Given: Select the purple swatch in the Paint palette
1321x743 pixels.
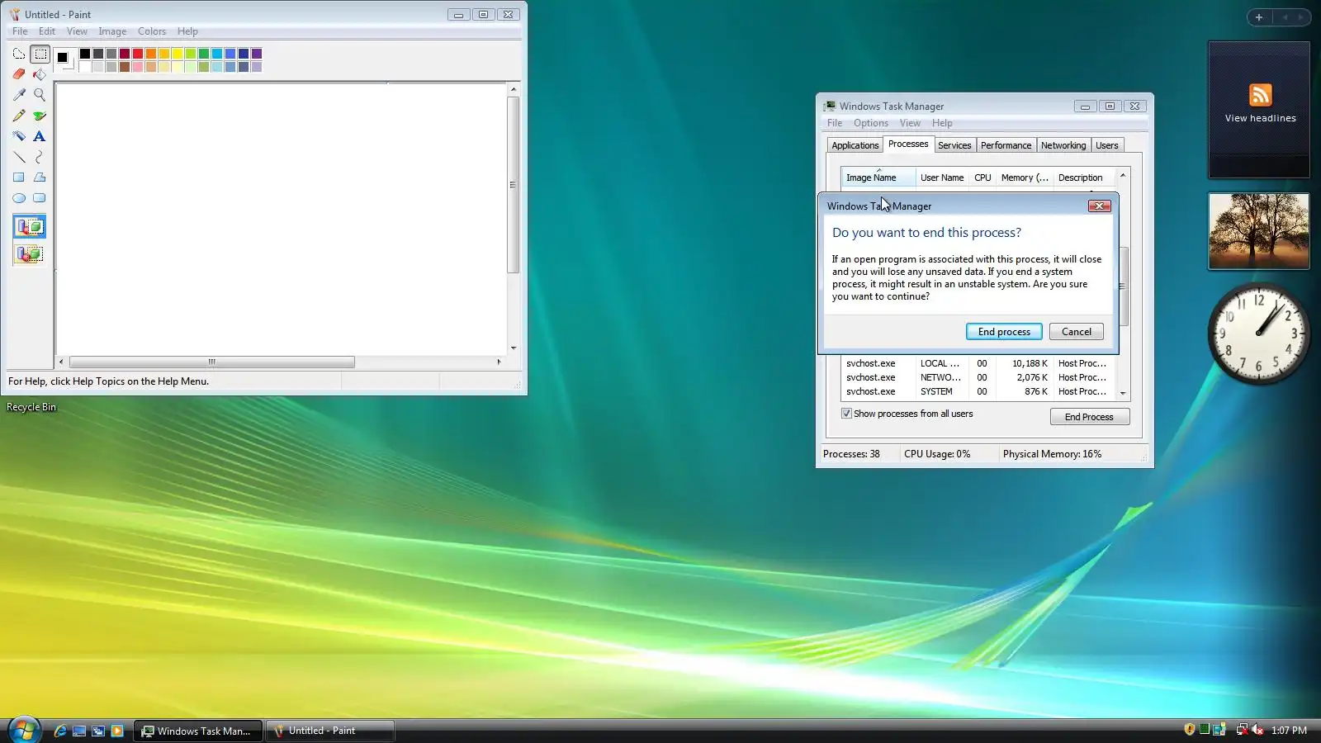Looking at the screenshot, I should point(257,54).
